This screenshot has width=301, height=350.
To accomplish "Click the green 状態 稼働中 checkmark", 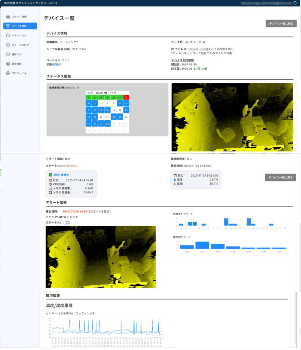I will tap(51, 175).
